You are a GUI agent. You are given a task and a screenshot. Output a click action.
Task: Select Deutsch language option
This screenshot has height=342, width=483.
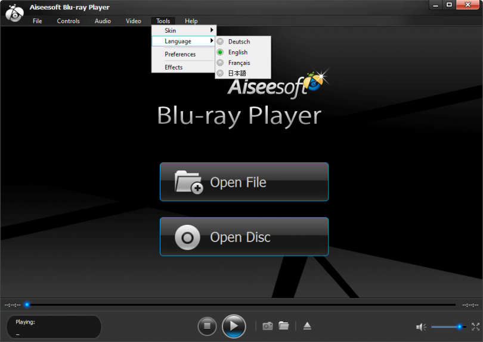pos(243,42)
